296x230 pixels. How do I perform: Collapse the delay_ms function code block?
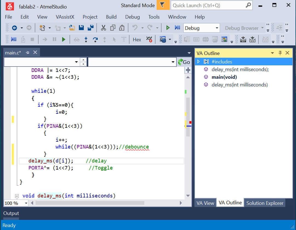[x=17, y=196]
